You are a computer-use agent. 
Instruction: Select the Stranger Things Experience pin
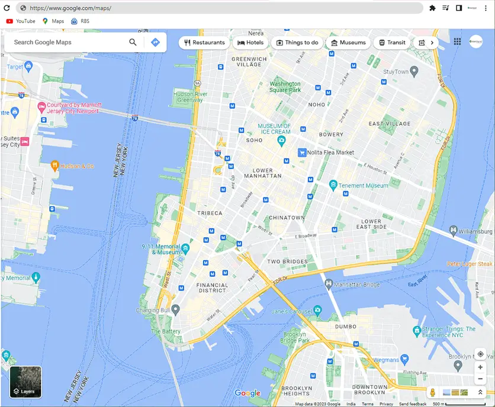(417, 331)
